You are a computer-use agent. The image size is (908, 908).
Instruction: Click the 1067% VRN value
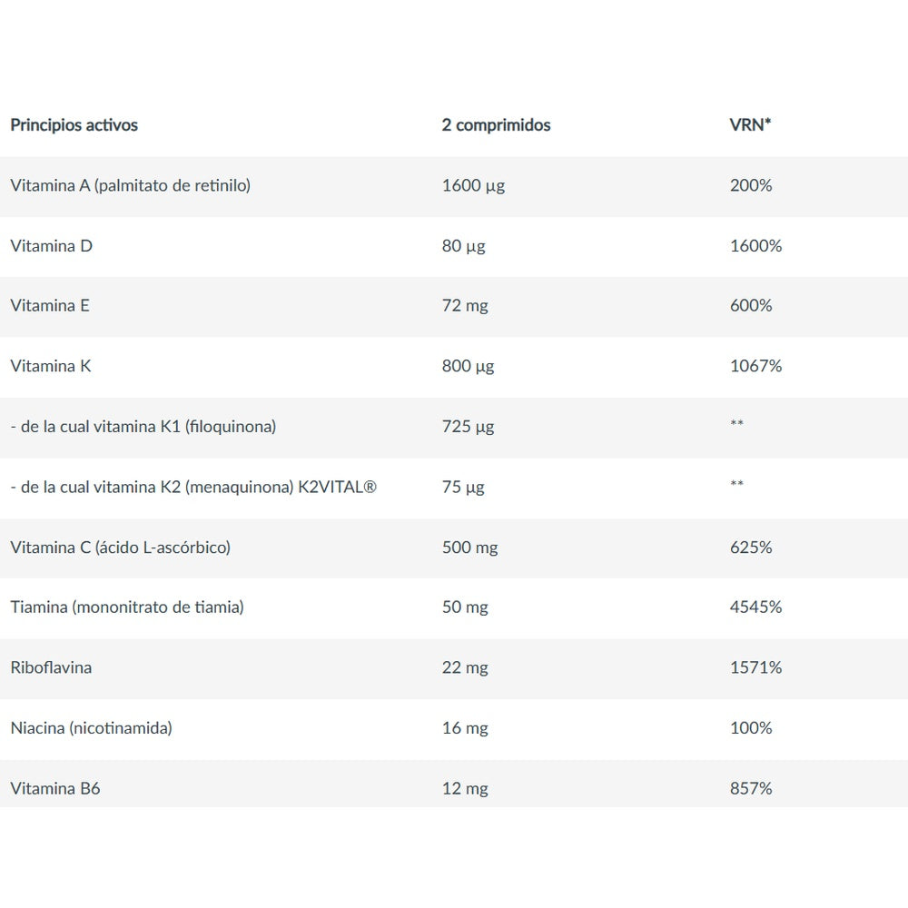(x=755, y=366)
